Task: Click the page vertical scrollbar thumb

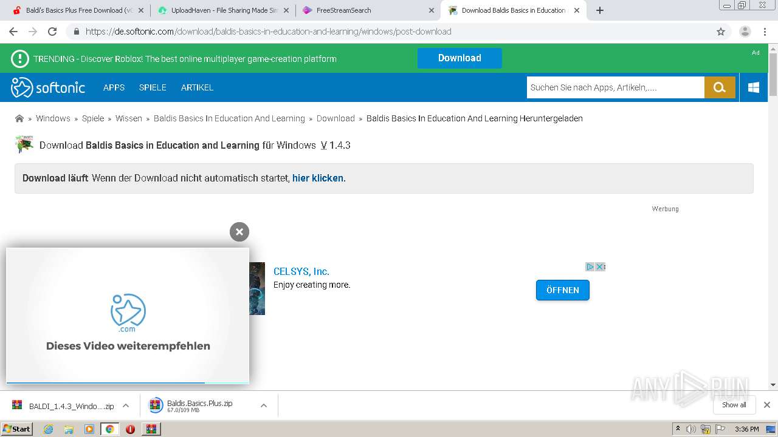Action: pyautogui.click(x=773, y=75)
